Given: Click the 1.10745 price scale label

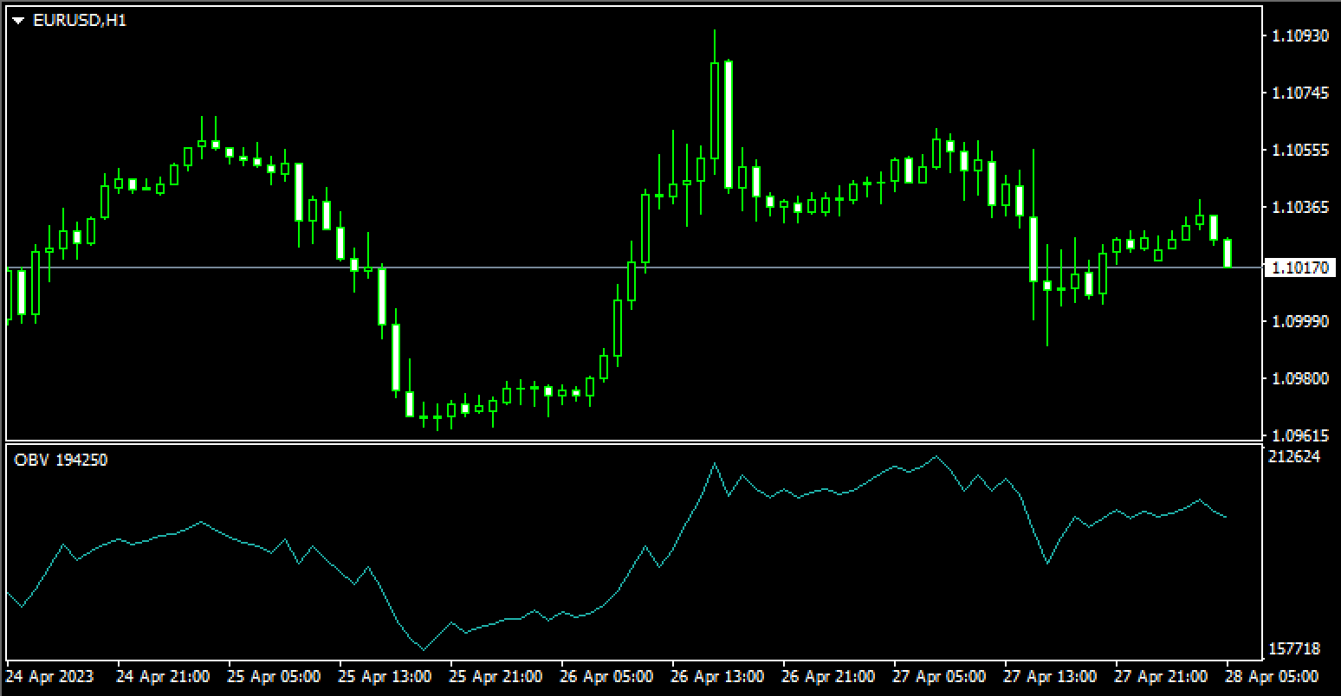Looking at the screenshot, I should pos(1299,93).
